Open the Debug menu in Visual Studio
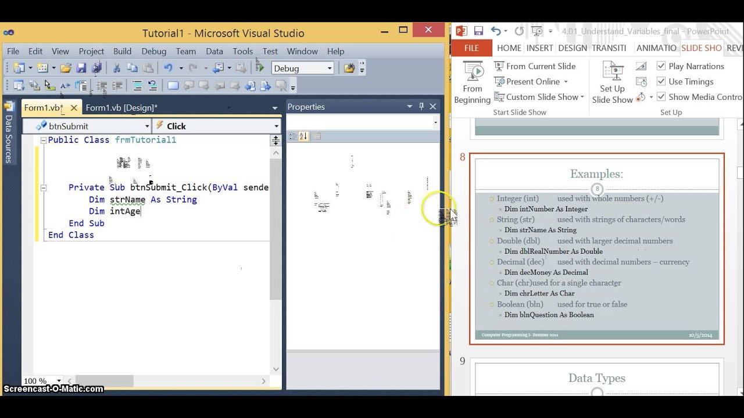744x418 pixels. [154, 51]
